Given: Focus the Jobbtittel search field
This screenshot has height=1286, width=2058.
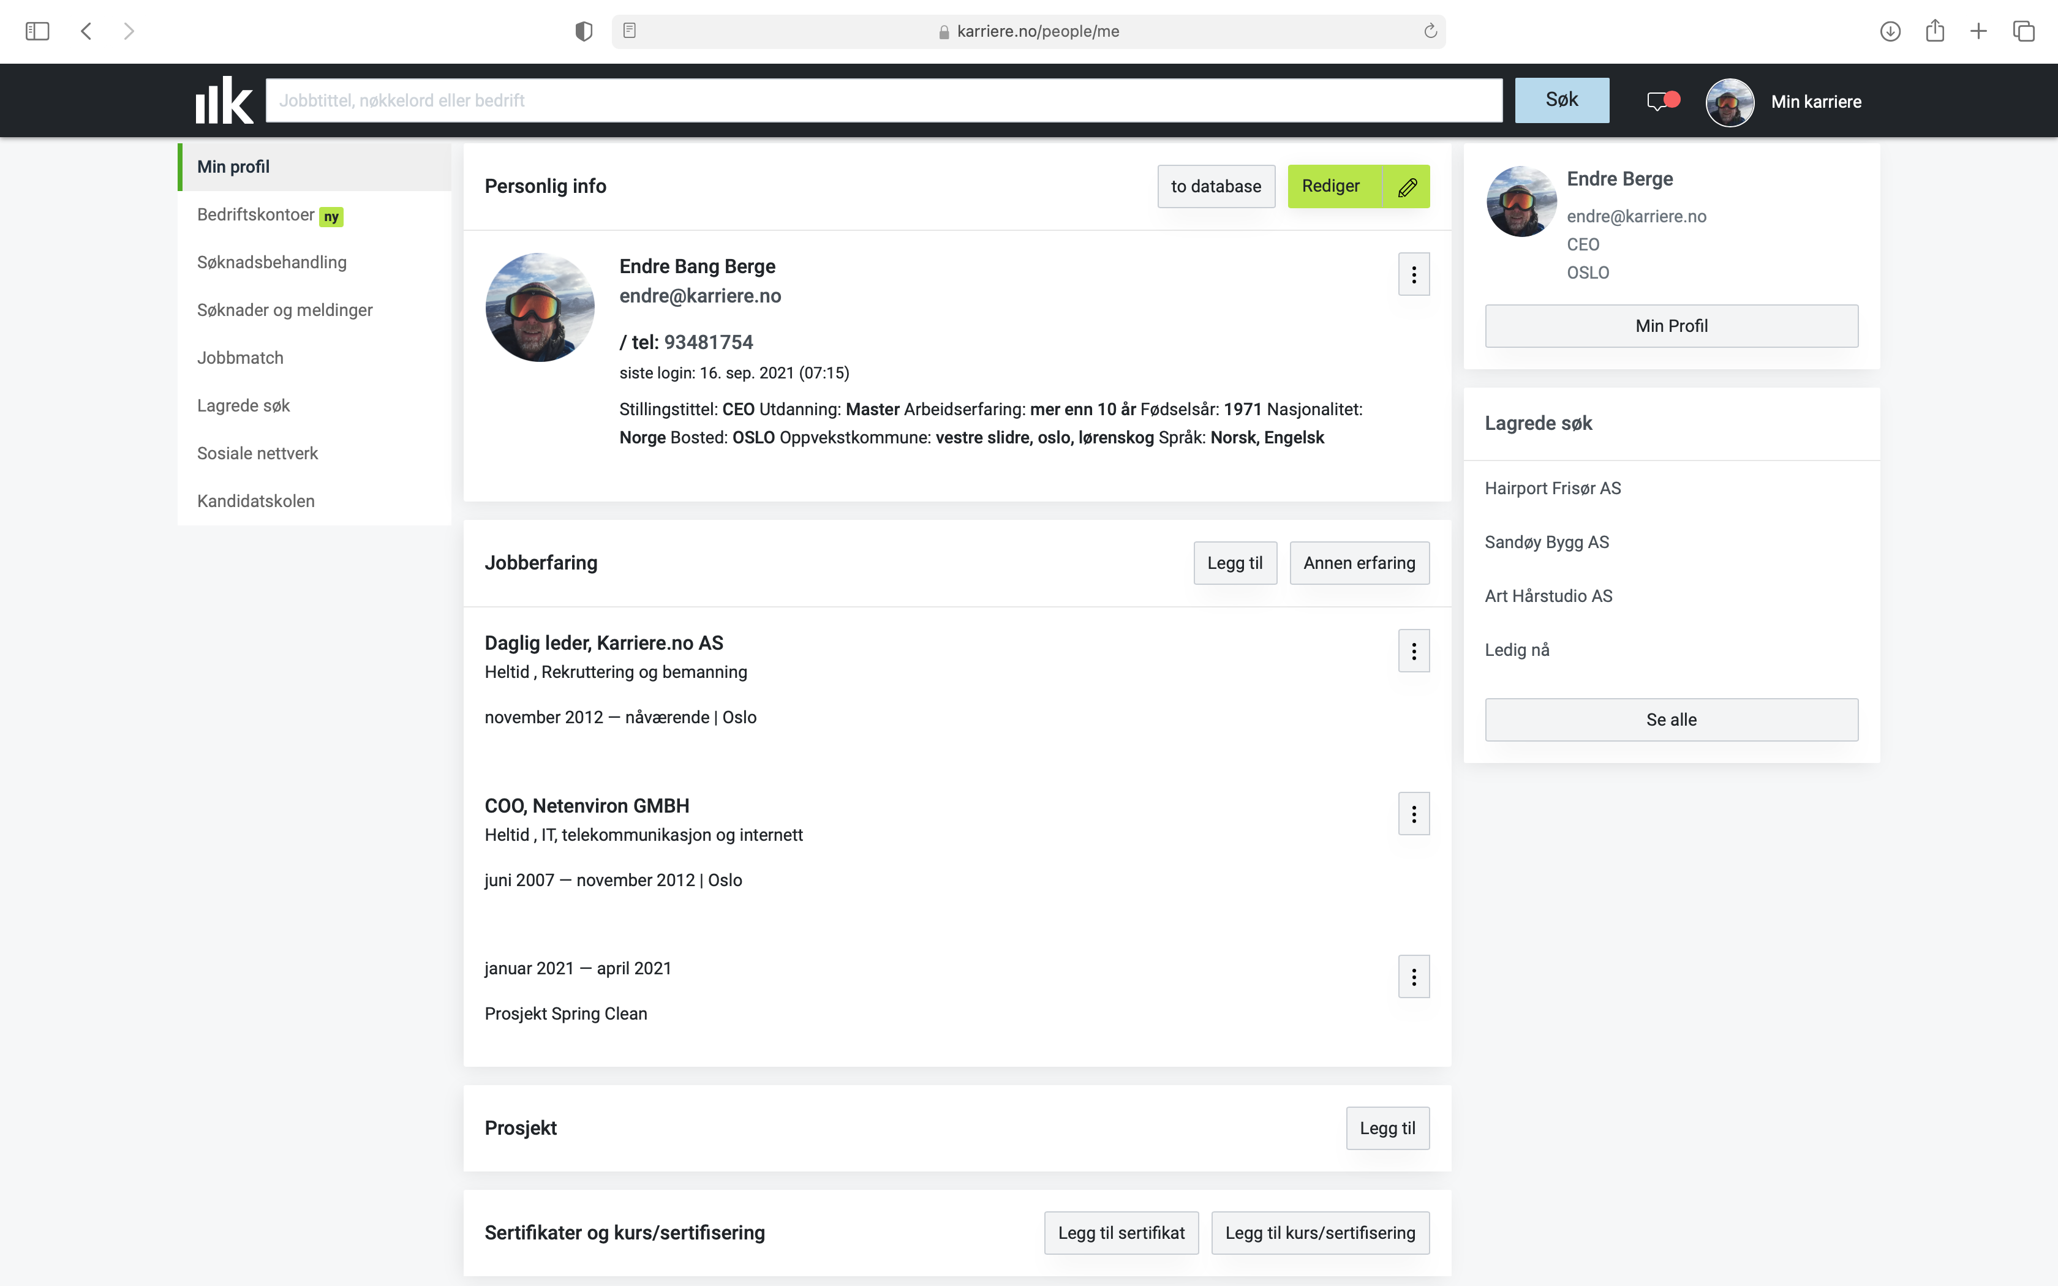Looking at the screenshot, I should [x=884, y=100].
